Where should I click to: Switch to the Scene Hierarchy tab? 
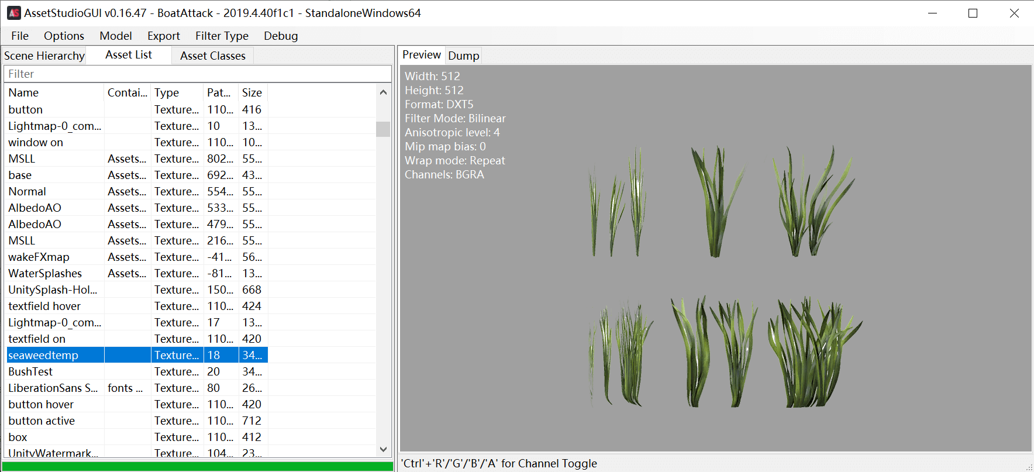tap(44, 56)
